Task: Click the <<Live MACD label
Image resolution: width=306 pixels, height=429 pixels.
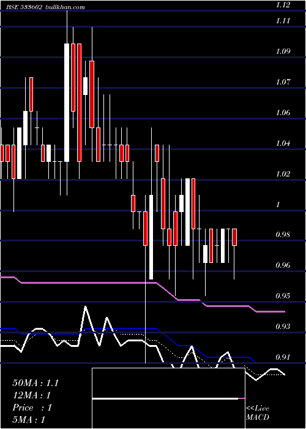Action: click(258, 413)
